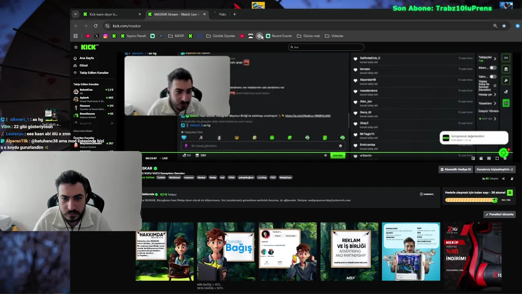Open a new browser tab
This screenshot has width=522, height=294.
pos(234,14)
